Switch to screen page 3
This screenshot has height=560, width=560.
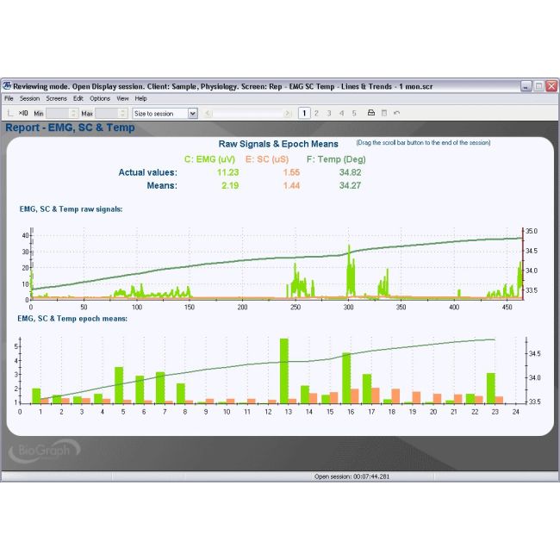tap(329, 113)
